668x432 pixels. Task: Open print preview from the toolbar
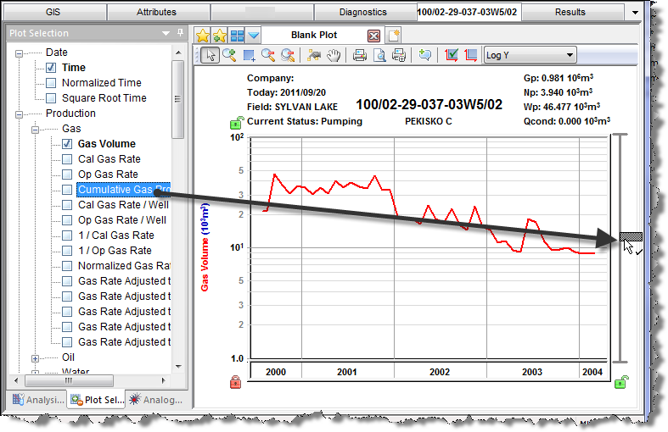pyautogui.click(x=379, y=56)
